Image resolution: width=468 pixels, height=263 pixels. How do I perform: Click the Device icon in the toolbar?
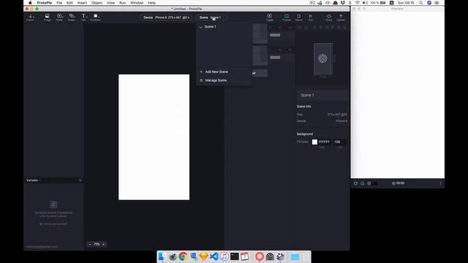tap(299, 18)
